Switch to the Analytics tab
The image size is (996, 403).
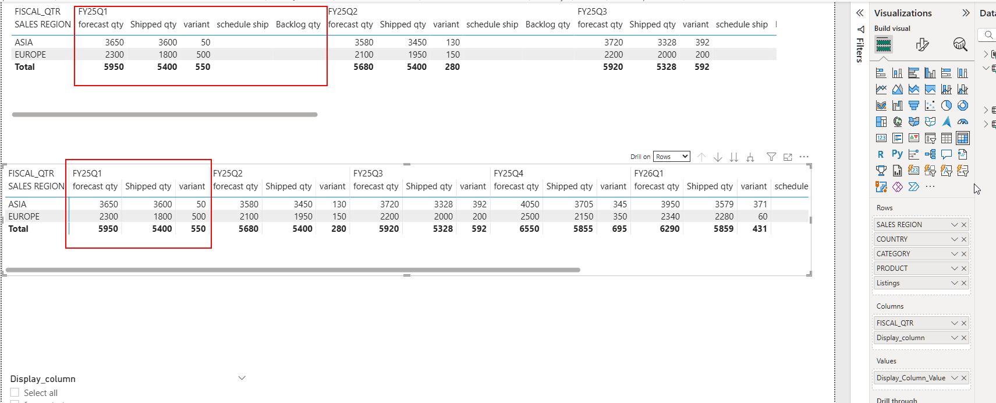click(x=960, y=44)
